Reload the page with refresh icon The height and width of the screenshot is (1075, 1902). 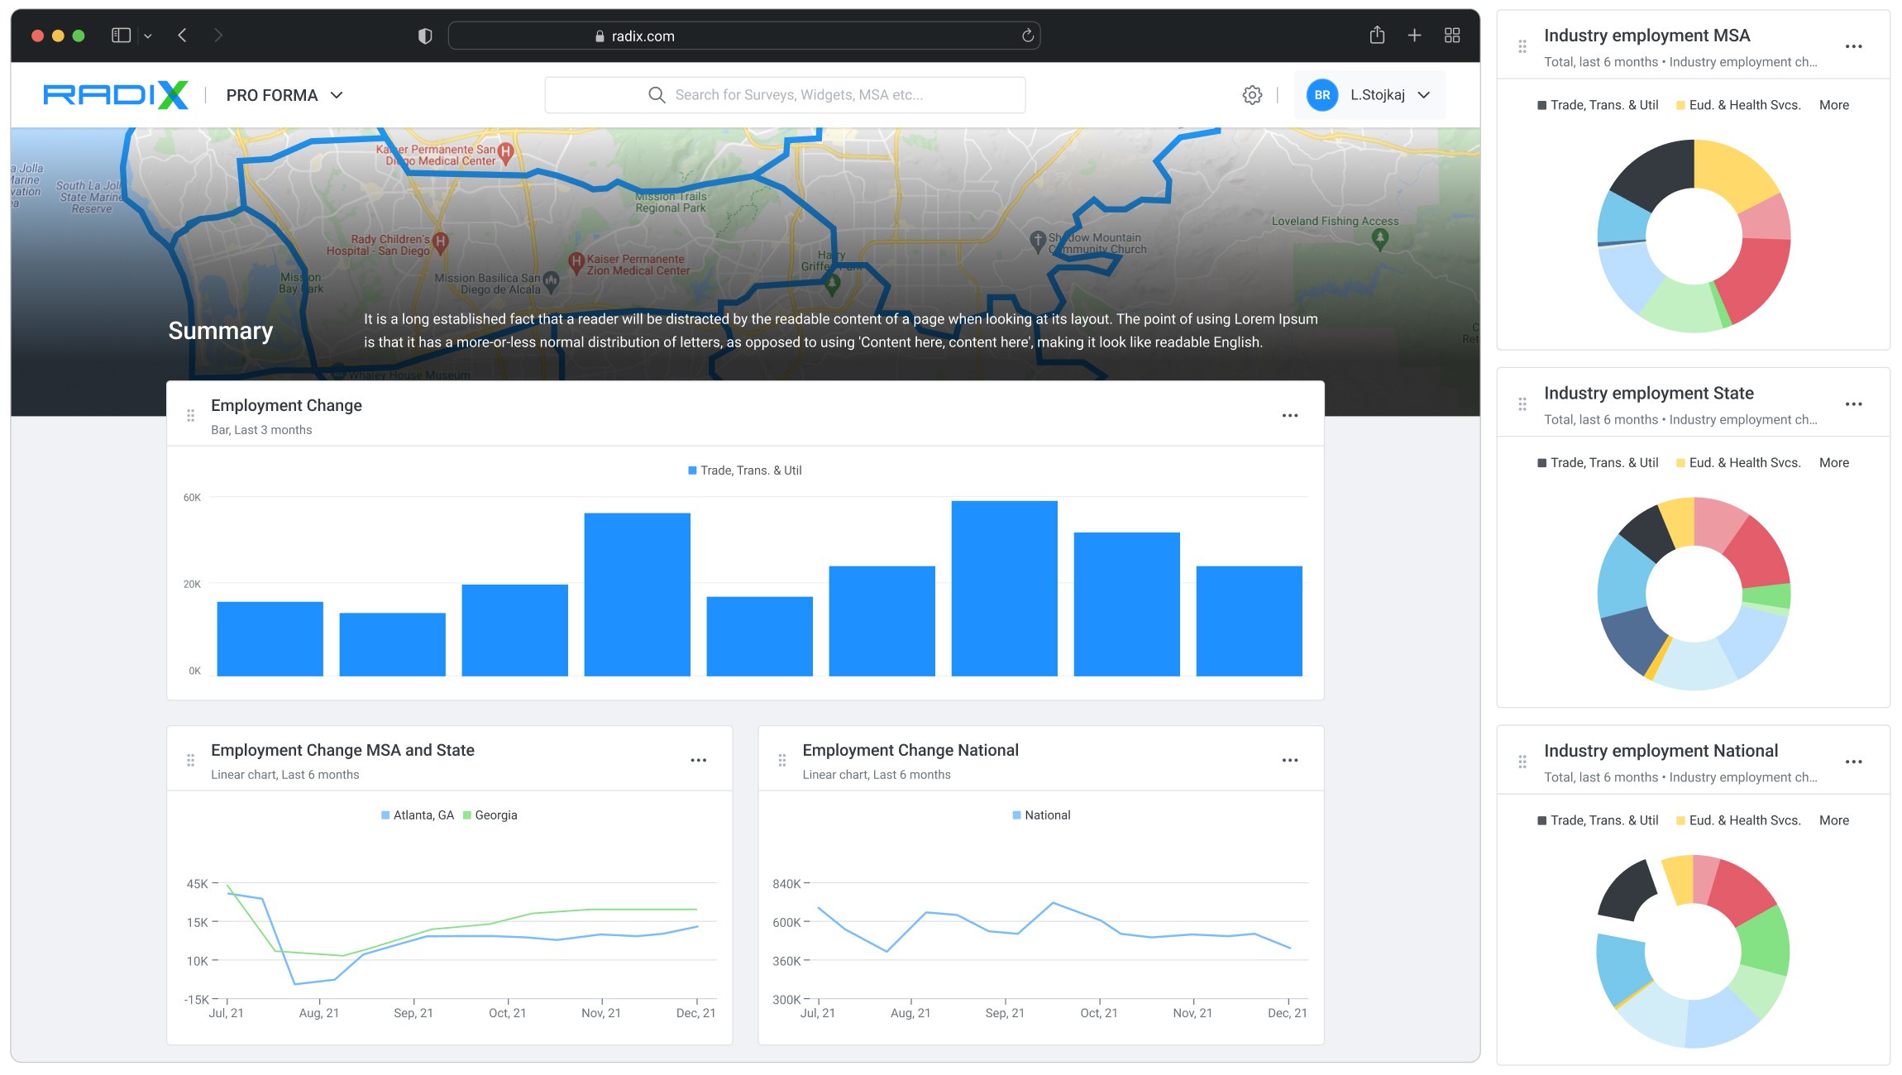click(x=1027, y=36)
